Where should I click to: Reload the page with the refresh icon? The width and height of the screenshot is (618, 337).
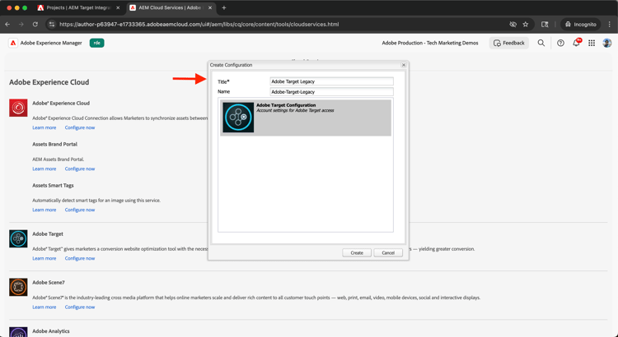click(x=35, y=25)
